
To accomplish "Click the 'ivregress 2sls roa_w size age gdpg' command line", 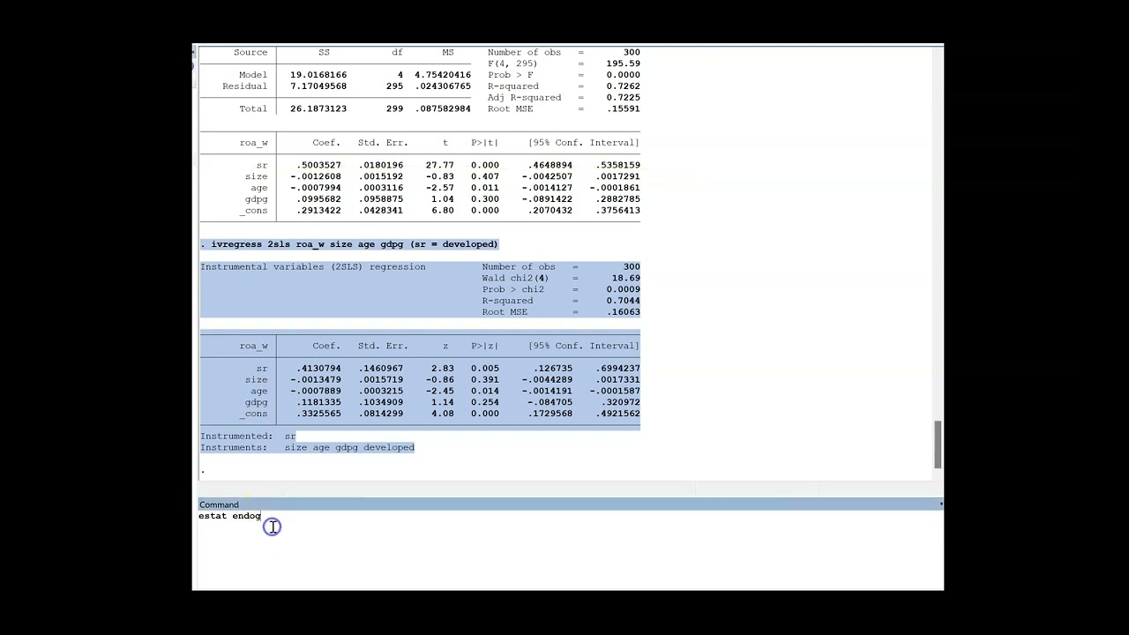I will [x=349, y=244].
